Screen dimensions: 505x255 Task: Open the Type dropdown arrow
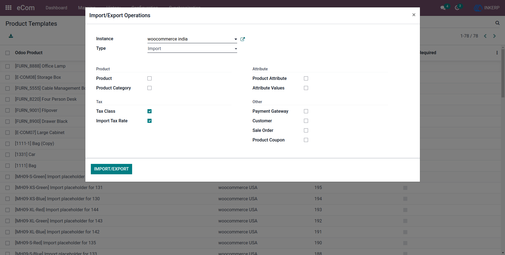point(236,49)
